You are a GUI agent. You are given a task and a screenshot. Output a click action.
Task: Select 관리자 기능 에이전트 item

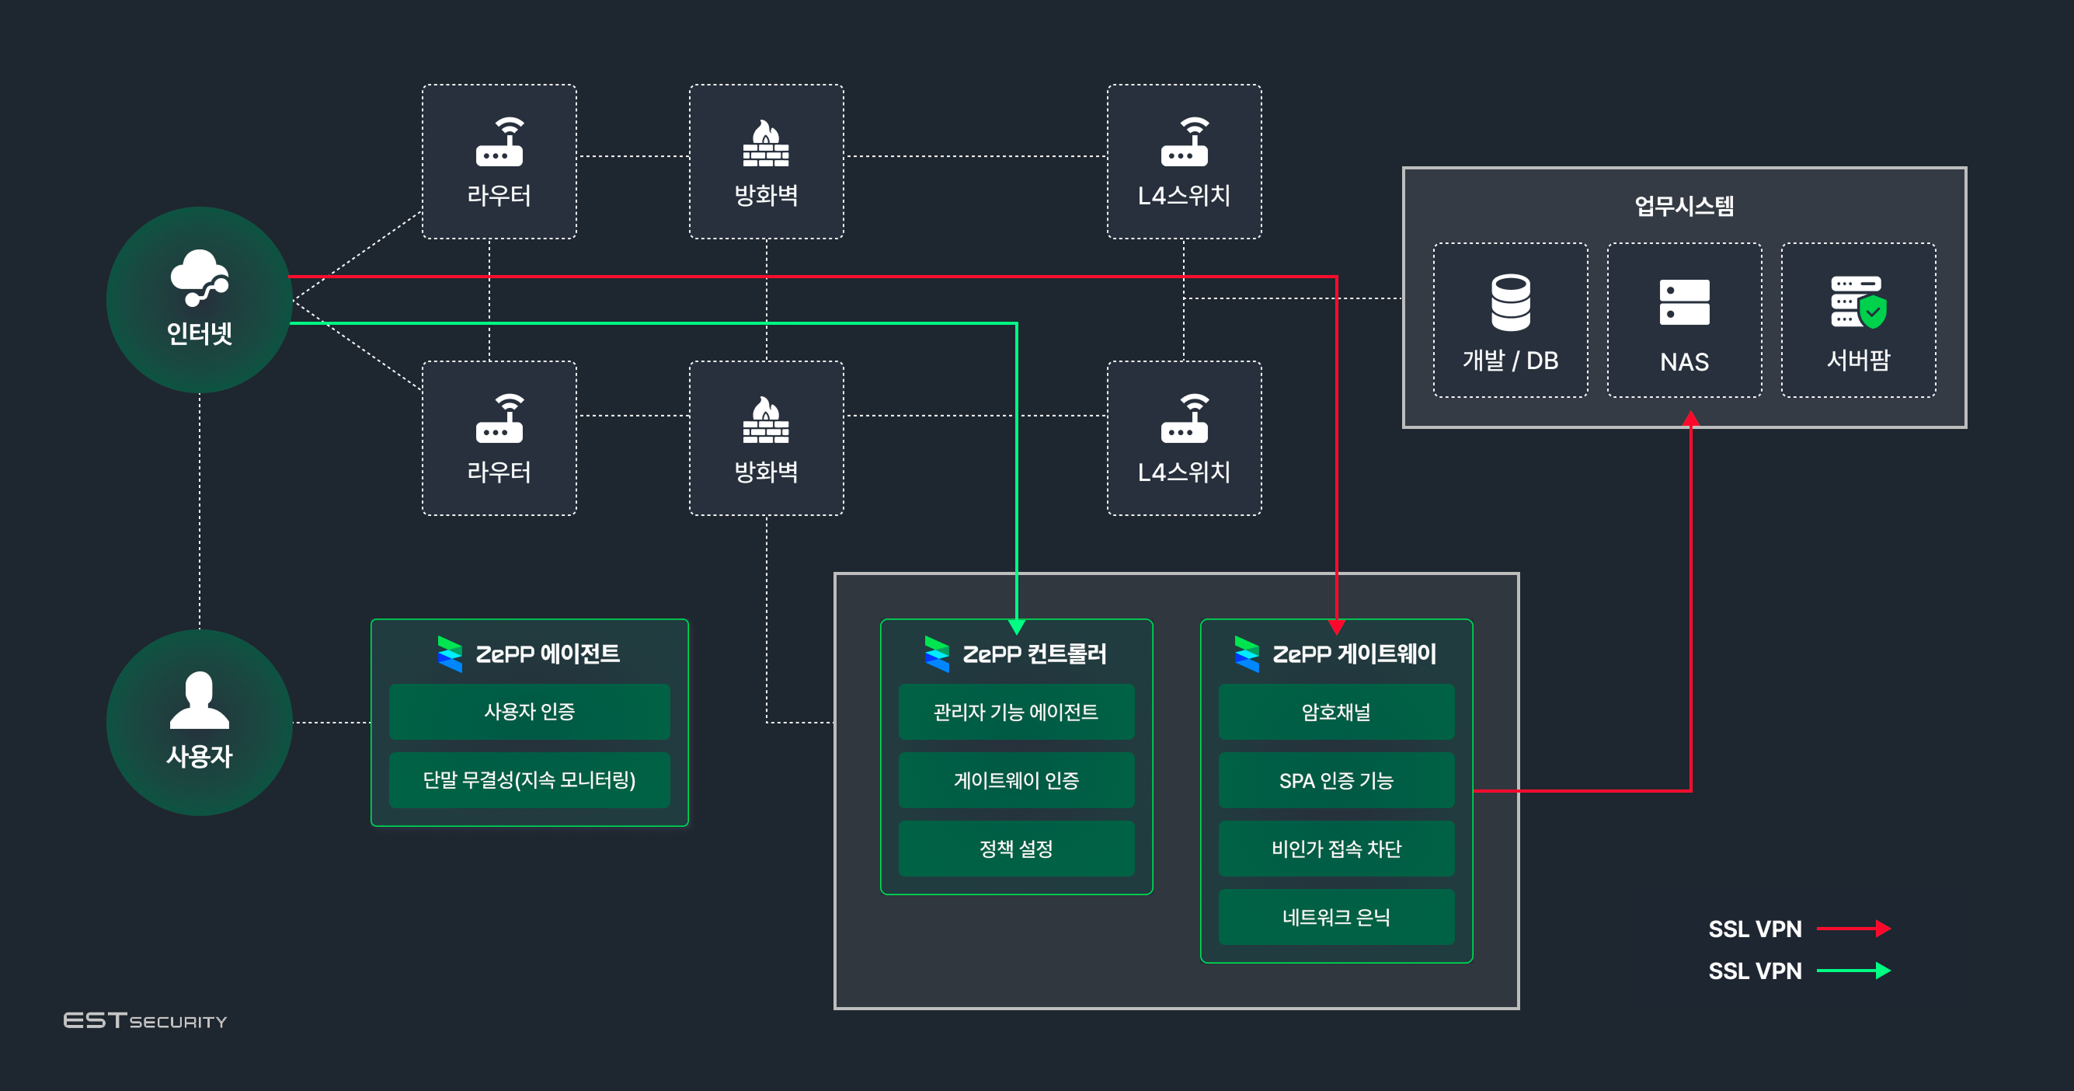[x=1016, y=712]
